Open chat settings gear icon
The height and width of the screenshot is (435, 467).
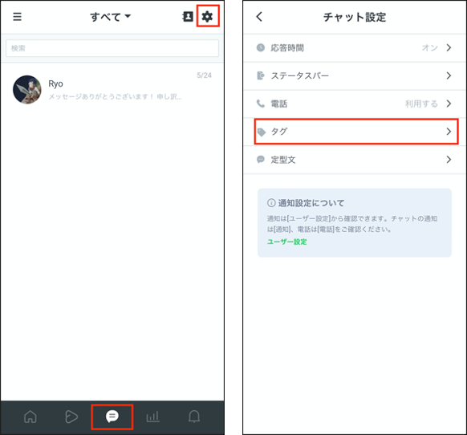point(207,16)
